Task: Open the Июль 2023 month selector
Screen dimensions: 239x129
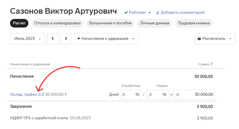Action: (x=27, y=39)
